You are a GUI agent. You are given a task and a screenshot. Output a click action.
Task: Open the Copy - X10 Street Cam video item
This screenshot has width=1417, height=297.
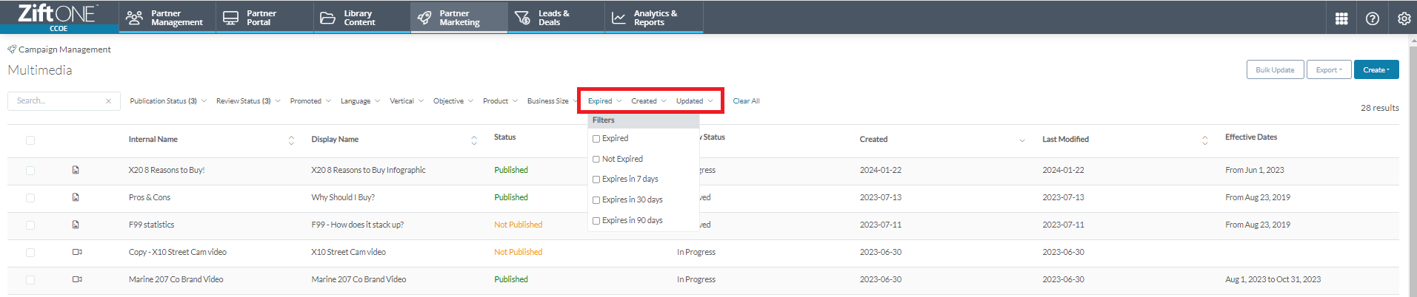pyautogui.click(x=178, y=252)
